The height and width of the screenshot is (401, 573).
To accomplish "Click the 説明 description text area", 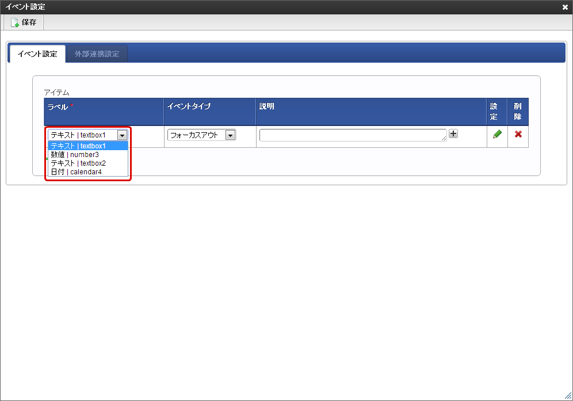I will 353,135.
